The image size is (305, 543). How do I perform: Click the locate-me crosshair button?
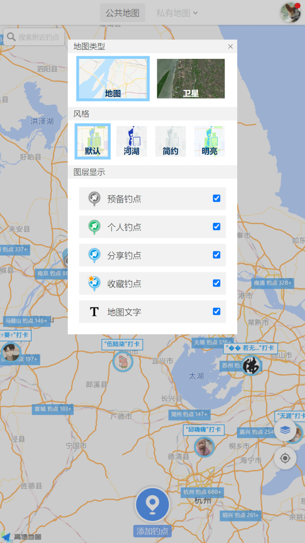(x=285, y=459)
